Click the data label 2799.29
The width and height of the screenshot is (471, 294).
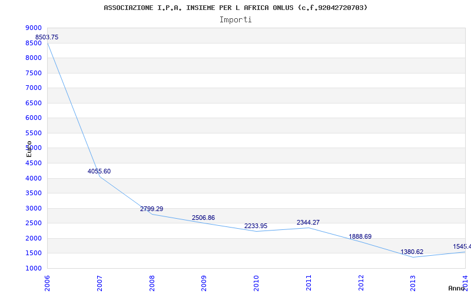coord(152,209)
